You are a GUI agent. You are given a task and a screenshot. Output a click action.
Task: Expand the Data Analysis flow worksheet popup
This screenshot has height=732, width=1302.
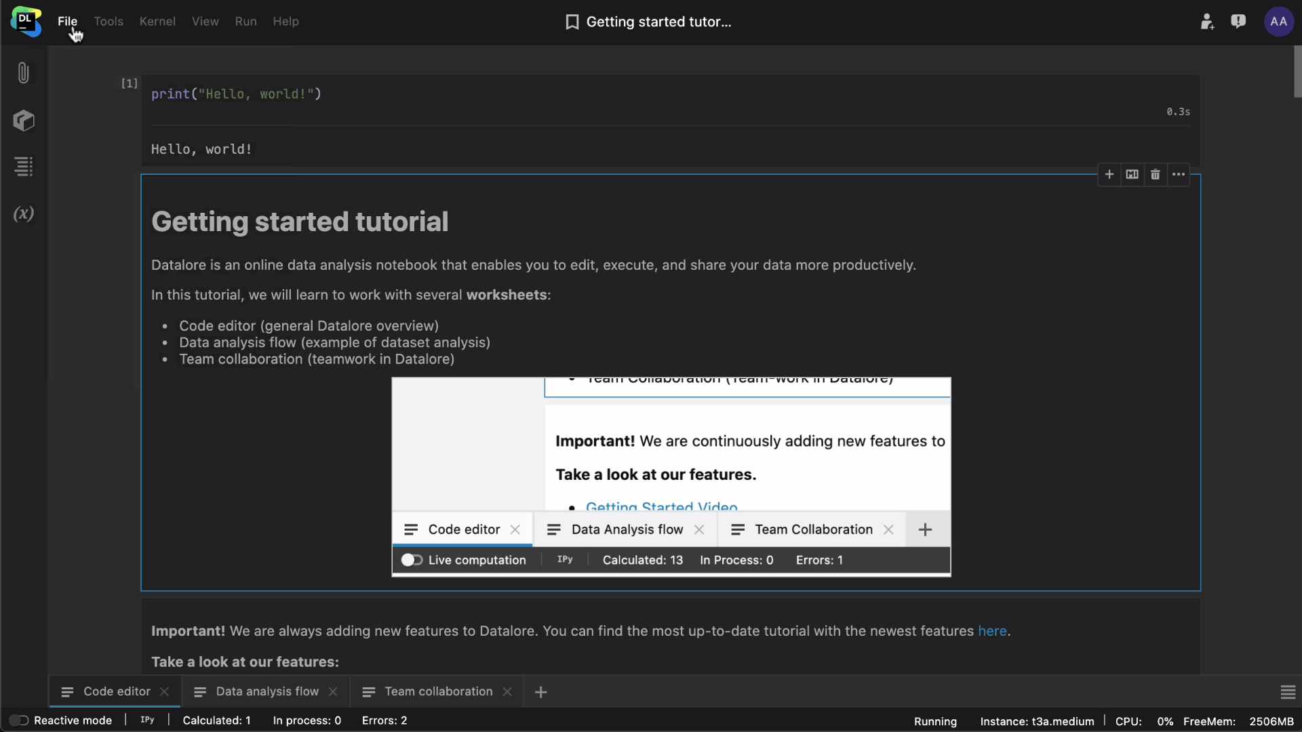626,529
